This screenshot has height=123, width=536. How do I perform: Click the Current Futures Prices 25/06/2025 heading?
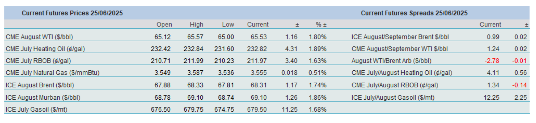point(72,13)
